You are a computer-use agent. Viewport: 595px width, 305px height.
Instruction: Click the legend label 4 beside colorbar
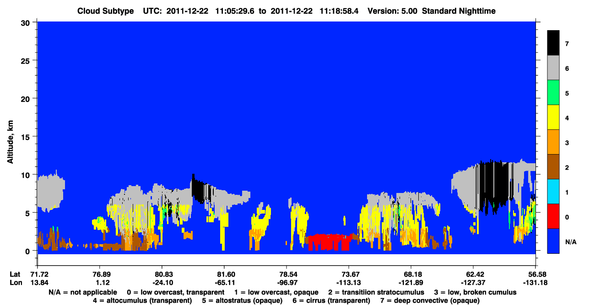click(x=567, y=118)
